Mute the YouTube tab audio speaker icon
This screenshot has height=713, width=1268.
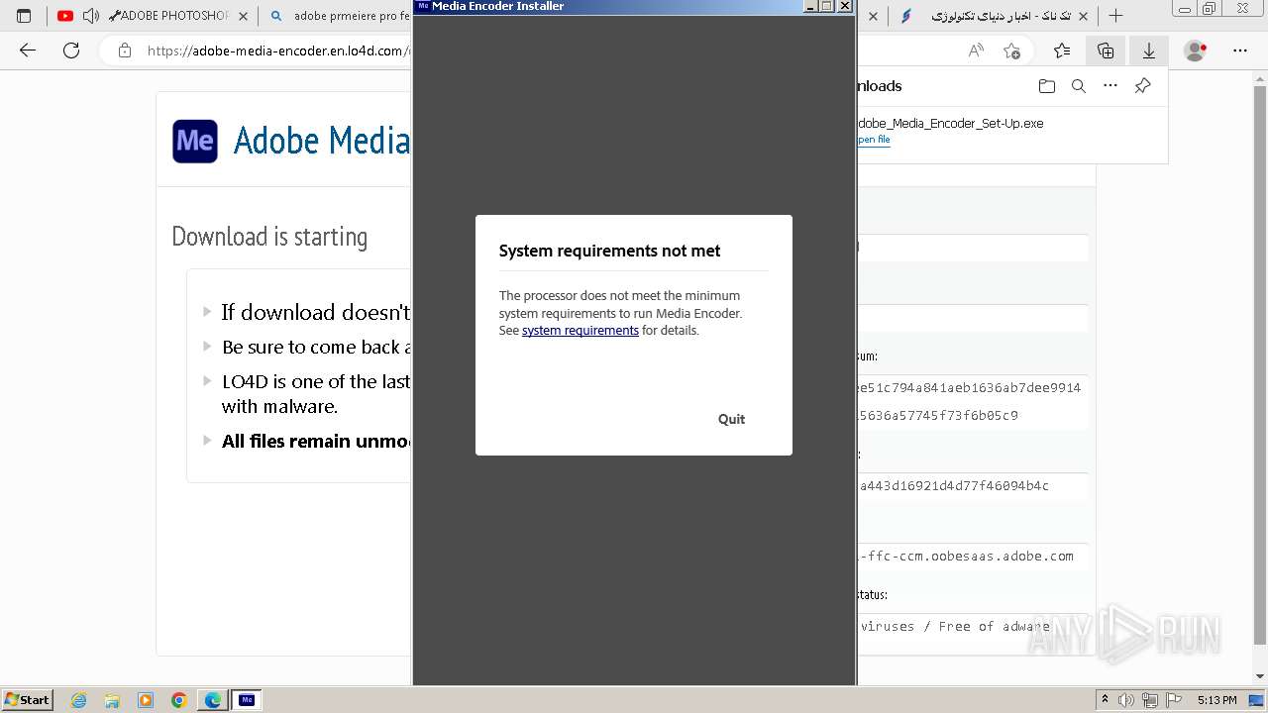pos(90,16)
